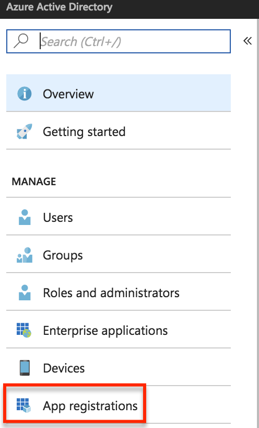Select Users under Manage
The image size is (259, 428).
click(x=119, y=217)
